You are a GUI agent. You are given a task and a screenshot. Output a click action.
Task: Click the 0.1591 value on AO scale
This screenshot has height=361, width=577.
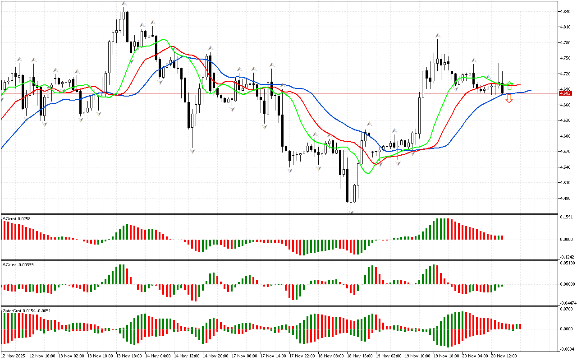tap(566, 218)
